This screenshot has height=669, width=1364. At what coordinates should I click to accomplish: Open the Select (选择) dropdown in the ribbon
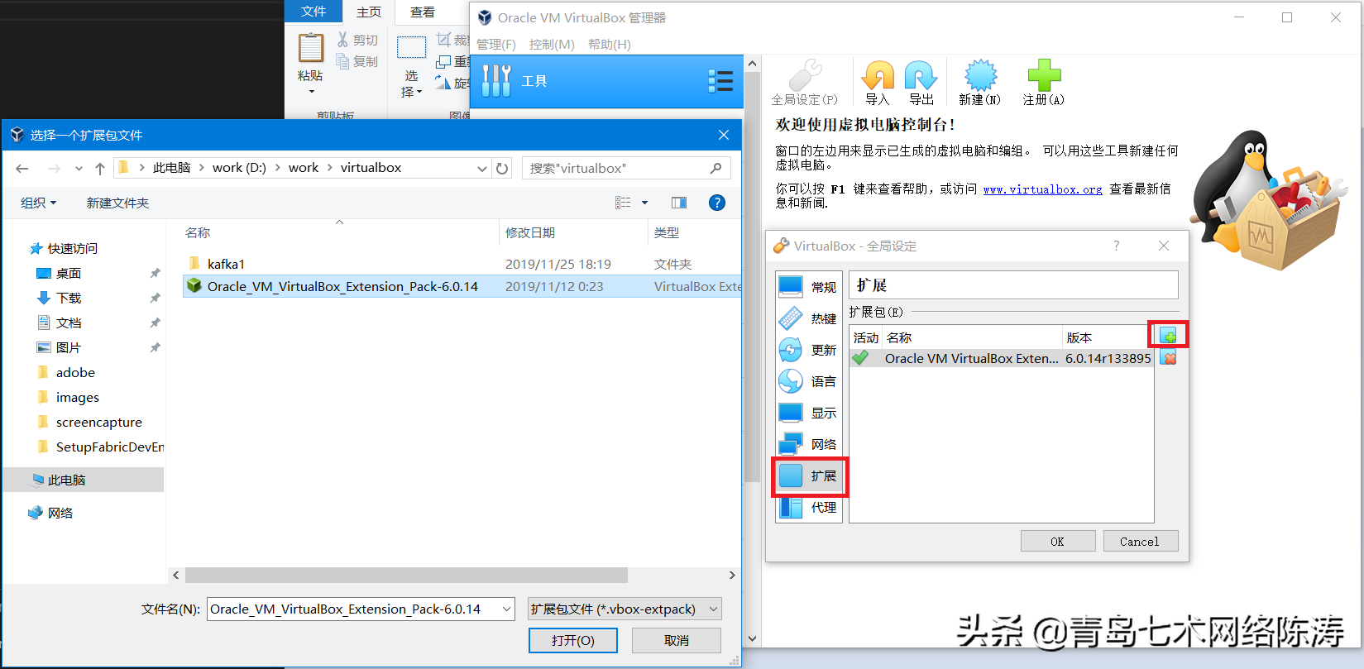point(411,66)
